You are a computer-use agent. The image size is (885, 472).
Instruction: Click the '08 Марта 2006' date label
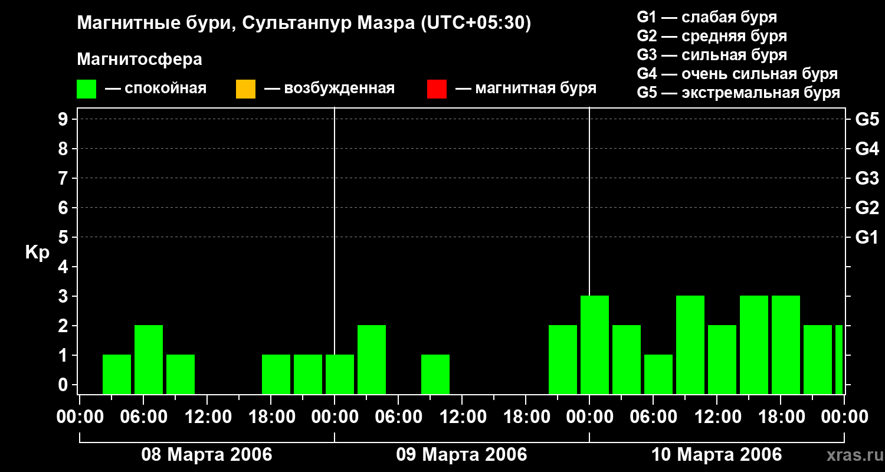pyautogui.click(x=207, y=455)
